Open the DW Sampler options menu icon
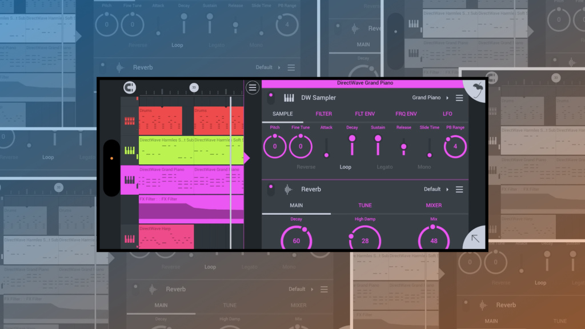The height and width of the screenshot is (329, 585). [459, 98]
